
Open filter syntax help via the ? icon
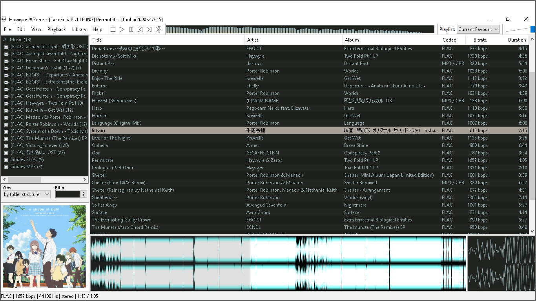pyautogui.click(x=84, y=194)
